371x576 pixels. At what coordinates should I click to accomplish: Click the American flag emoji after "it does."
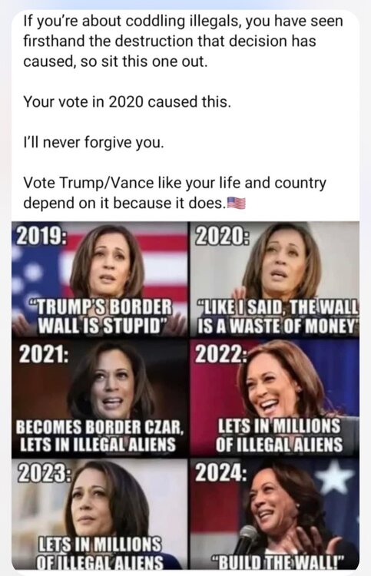[236, 203]
